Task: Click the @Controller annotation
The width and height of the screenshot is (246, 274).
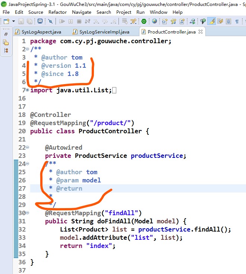Action: tap(51, 115)
